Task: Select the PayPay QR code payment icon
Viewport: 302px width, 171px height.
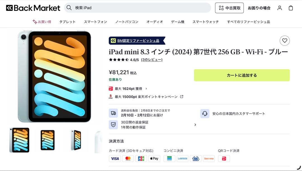Action: (x=224, y=158)
